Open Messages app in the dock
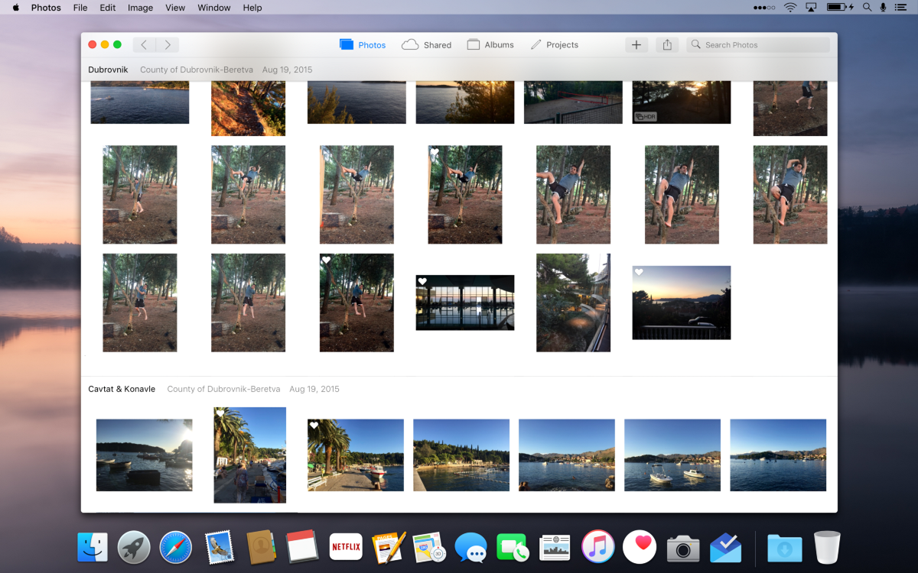Screen dimensions: 918x573 (x=471, y=547)
